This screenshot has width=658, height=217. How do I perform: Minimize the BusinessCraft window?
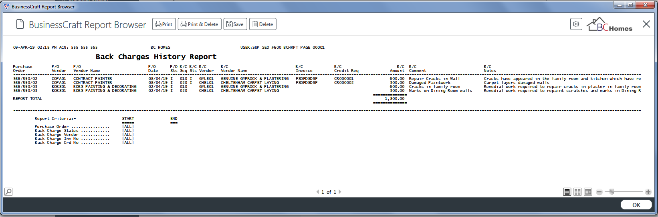click(620, 5)
